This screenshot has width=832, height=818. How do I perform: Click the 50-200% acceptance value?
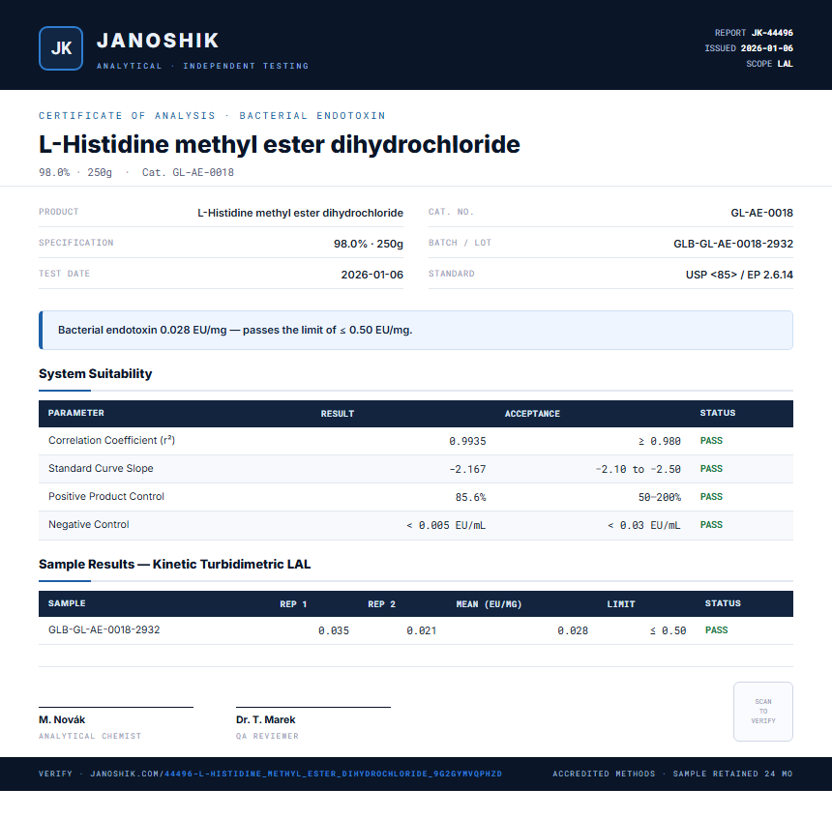click(660, 498)
